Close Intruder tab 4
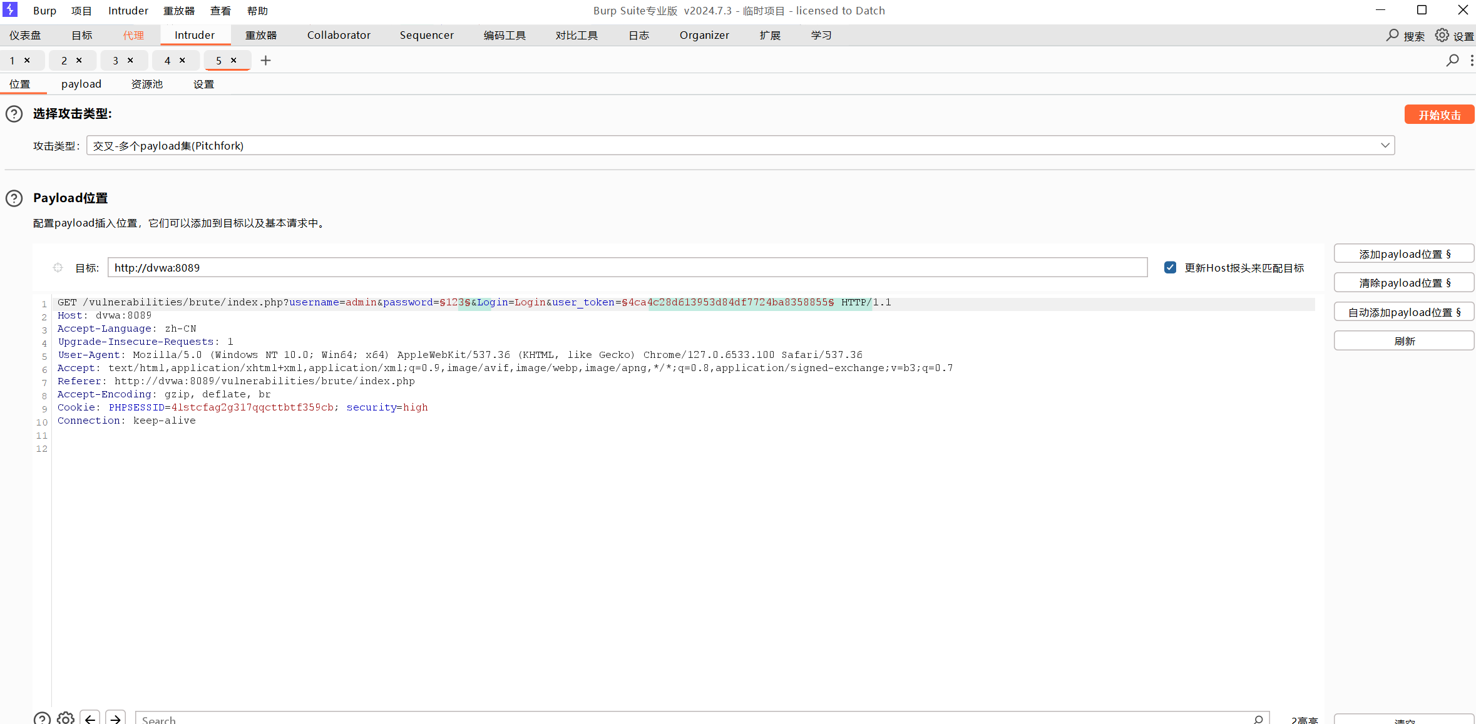1476x724 pixels. tap(182, 60)
